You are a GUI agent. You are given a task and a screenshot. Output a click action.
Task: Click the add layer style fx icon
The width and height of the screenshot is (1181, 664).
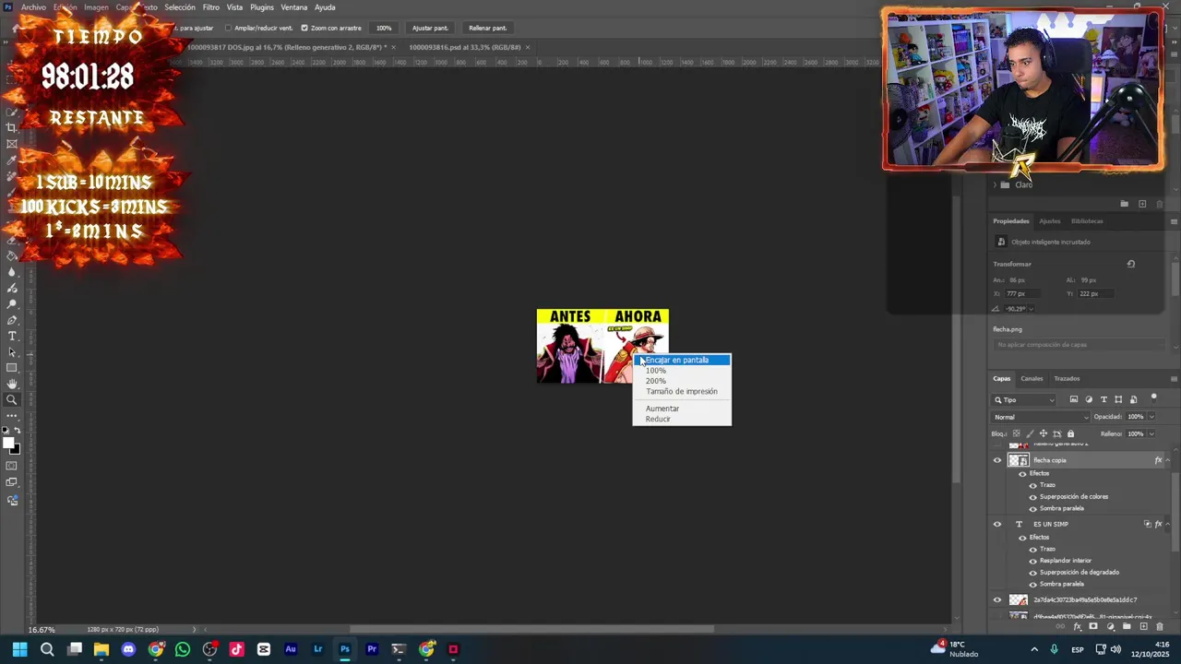pos(1078,626)
